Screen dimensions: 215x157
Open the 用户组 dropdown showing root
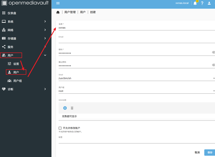(x=137, y=91)
